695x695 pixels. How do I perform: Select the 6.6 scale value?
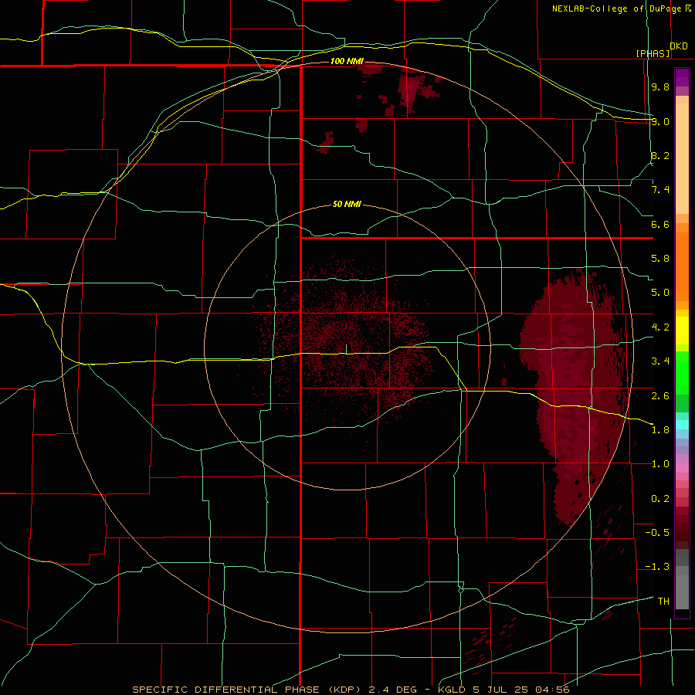point(660,224)
